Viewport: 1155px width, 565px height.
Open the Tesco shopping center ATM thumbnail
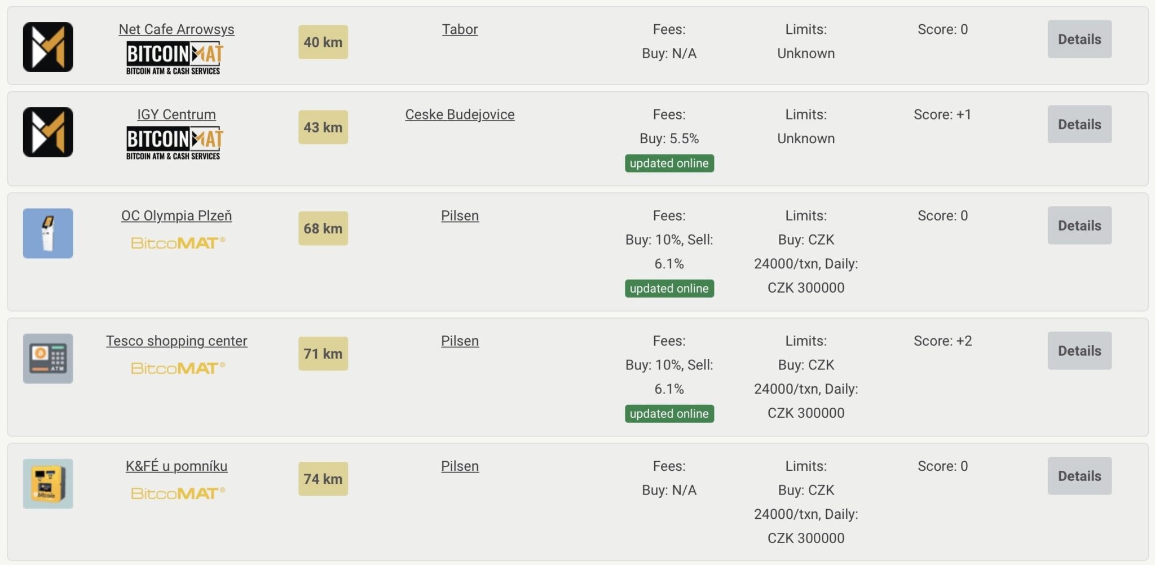[48, 359]
